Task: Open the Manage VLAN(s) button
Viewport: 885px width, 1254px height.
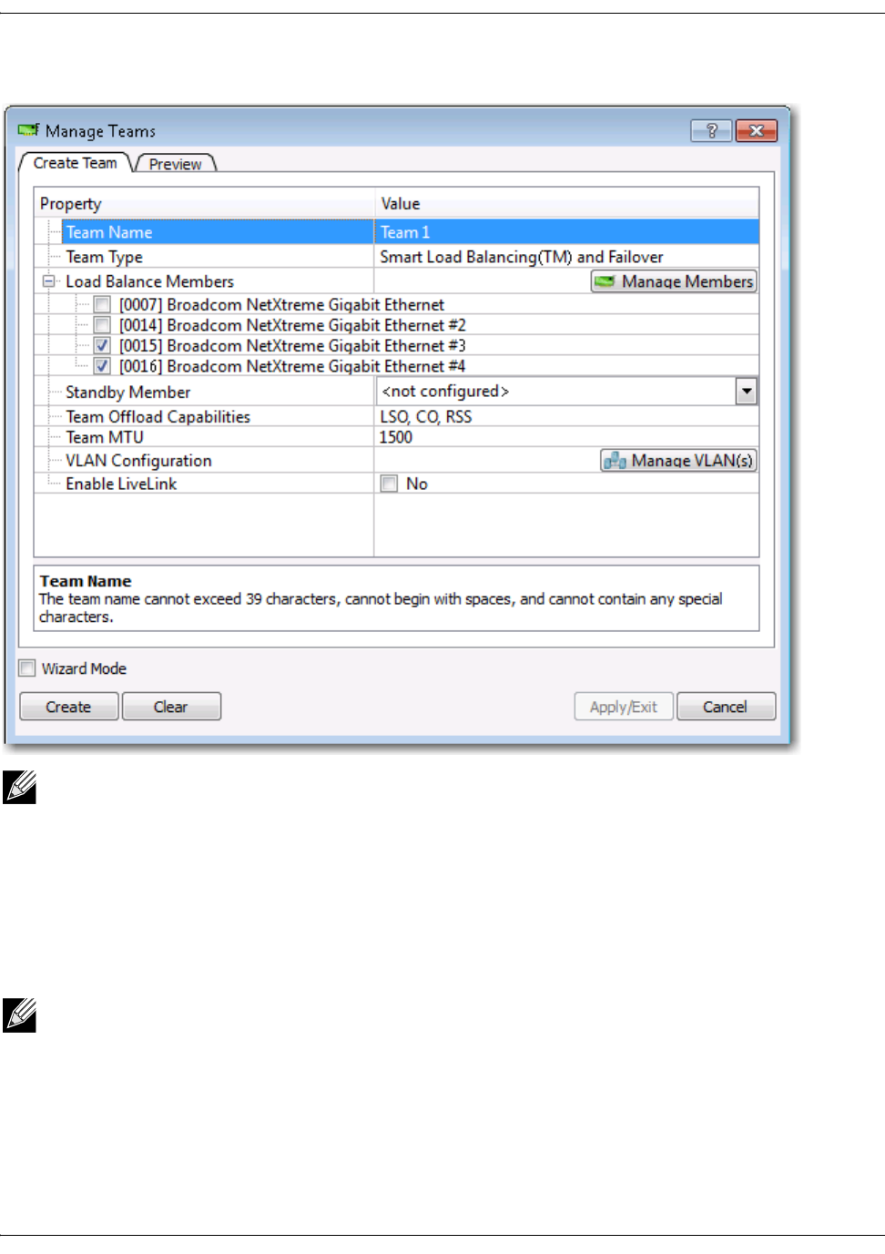Action: (x=678, y=460)
